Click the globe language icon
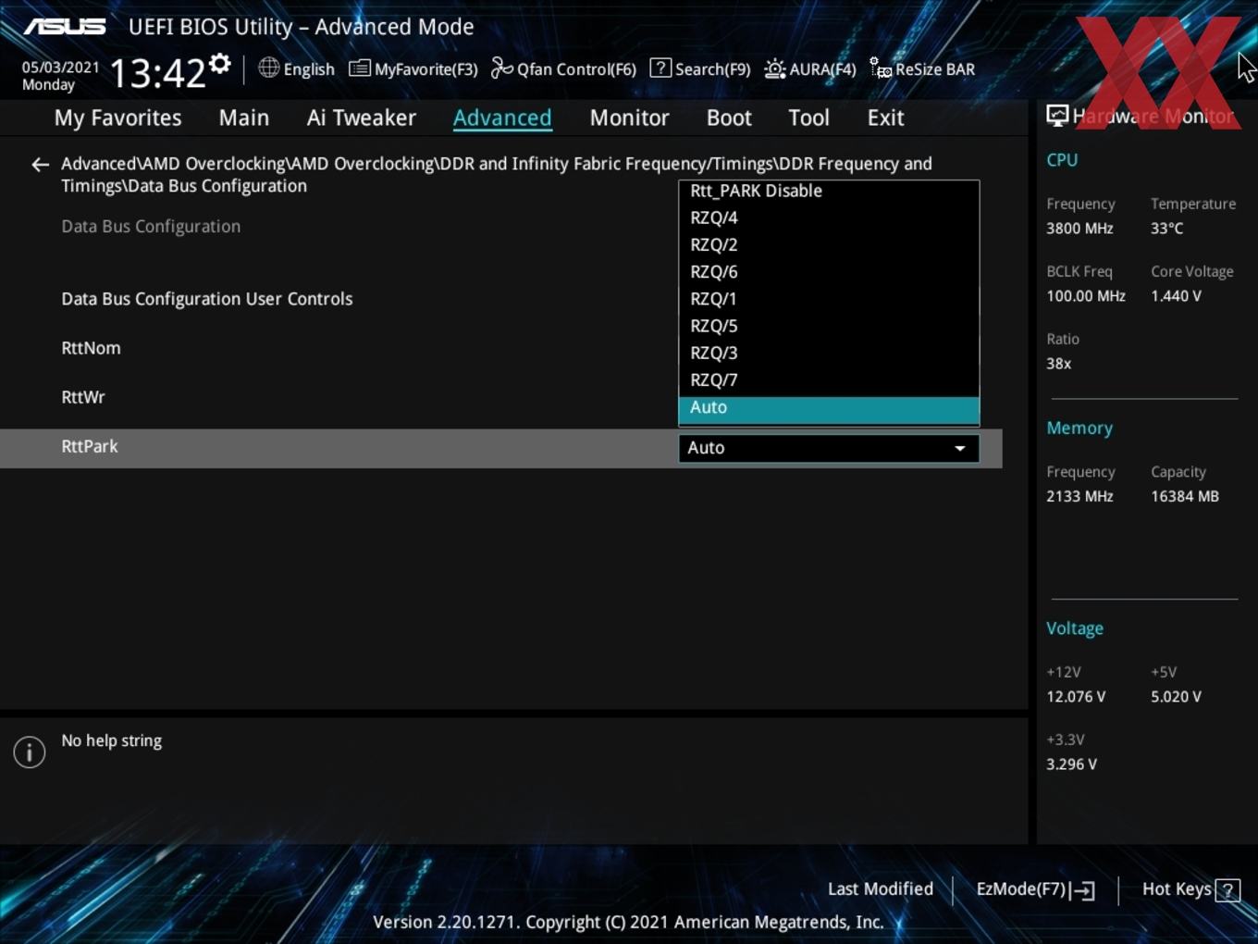This screenshot has height=944, width=1258. point(268,68)
